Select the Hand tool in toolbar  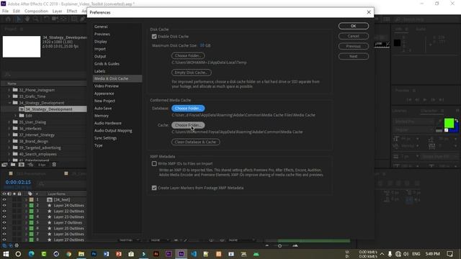click(x=27, y=19)
